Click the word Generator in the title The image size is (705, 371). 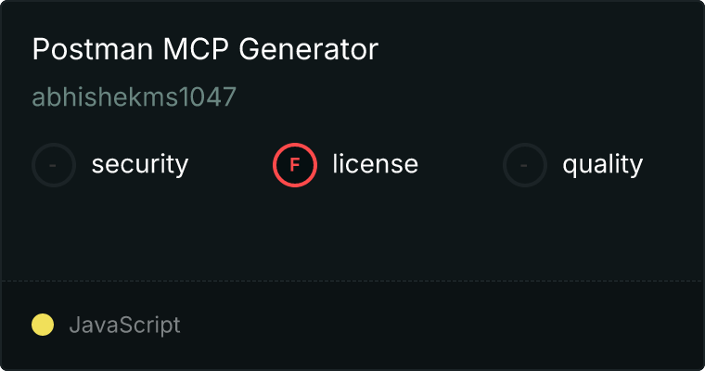pyautogui.click(x=308, y=49)
